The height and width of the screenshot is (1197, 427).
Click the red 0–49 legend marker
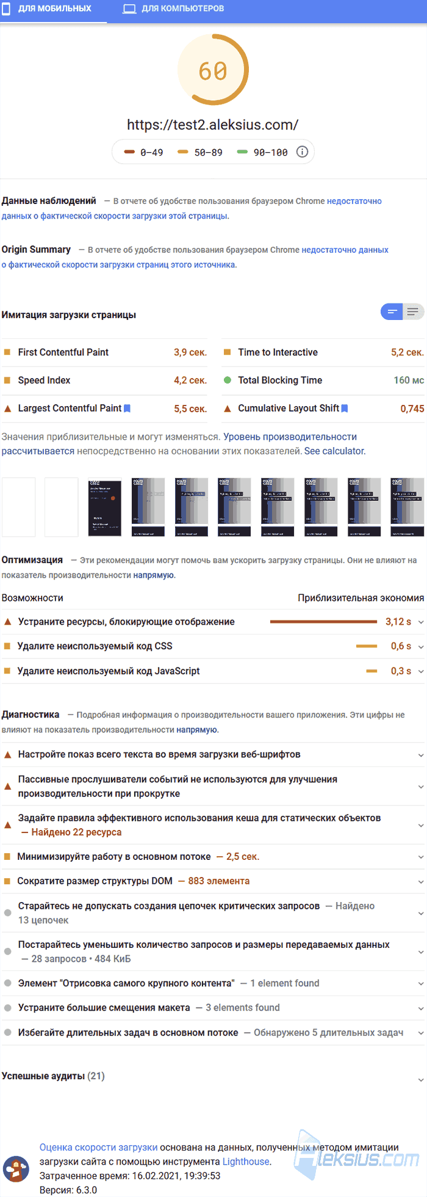pos(129,152)
